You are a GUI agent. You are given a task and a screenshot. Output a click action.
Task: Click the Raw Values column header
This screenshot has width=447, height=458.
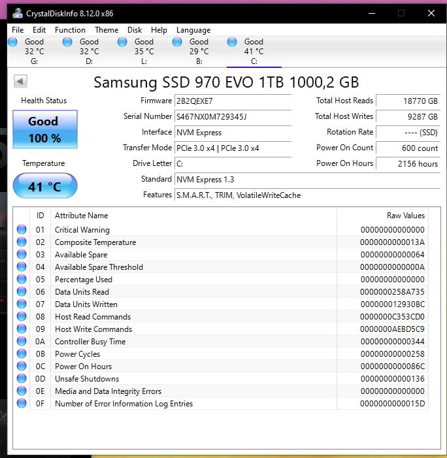tap(382, 216)
